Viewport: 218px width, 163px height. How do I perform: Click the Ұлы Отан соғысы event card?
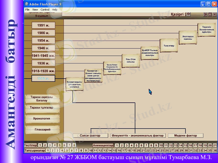pyautogui.click(x=131, y=61)
